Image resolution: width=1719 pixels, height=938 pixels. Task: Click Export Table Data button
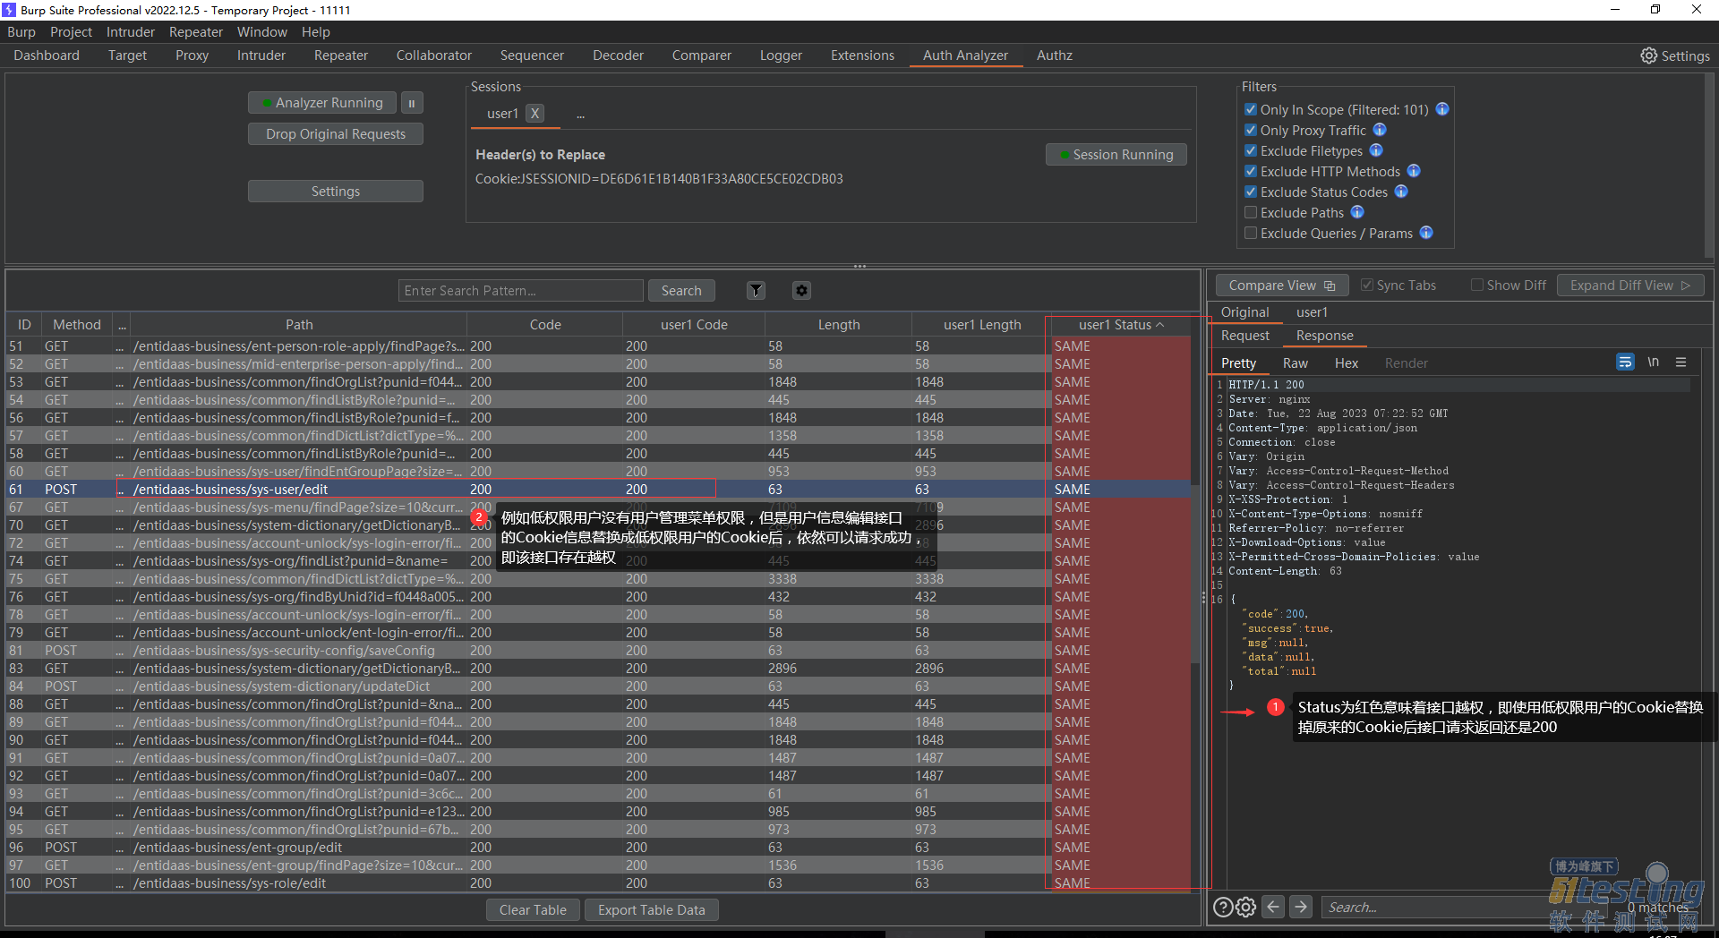(651, 910)
